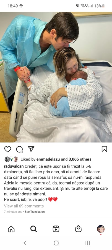Tap the liker avatars cluster
Image resolution: width=112 pixels, height=250 pixels.
[x=11, y=159]
